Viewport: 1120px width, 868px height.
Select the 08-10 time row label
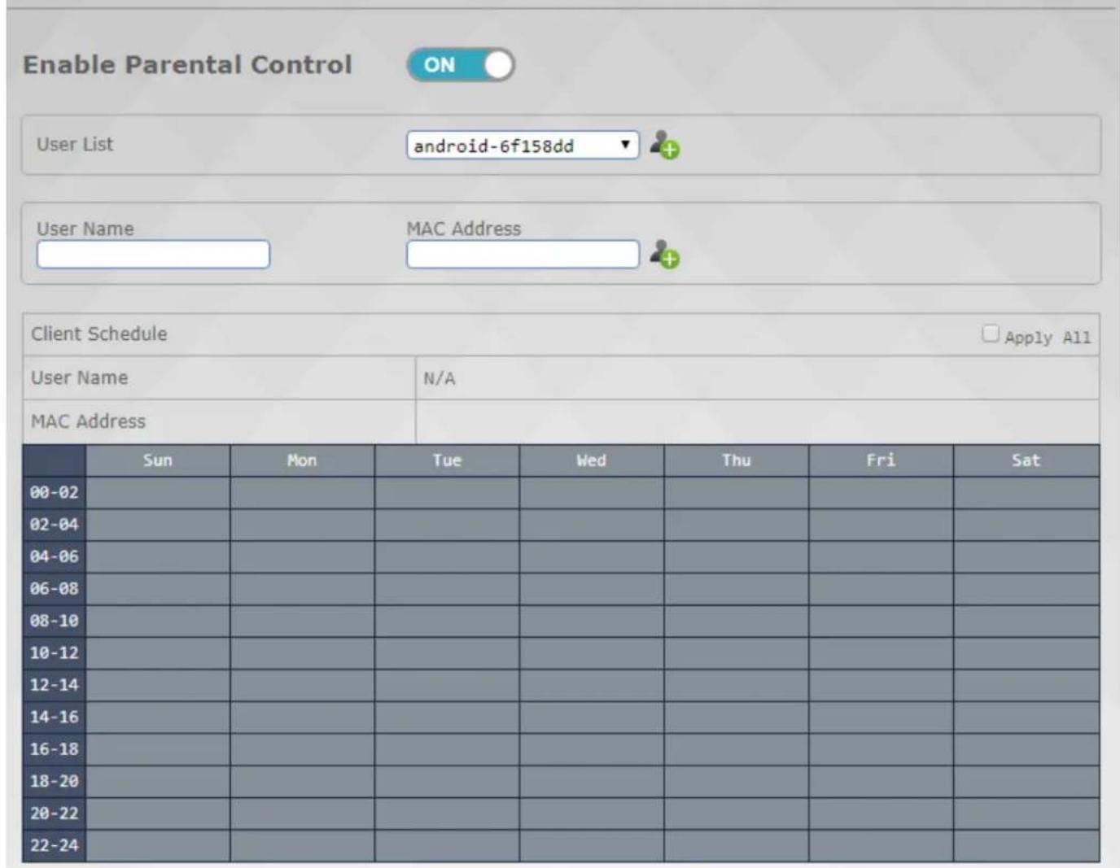point(55,622)
